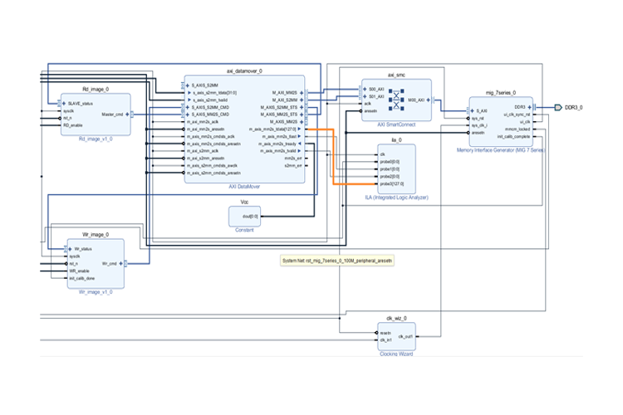
Task: Expand the Wr_cmd interface on Wr_image_0
Action: click(x=121, y=264)
